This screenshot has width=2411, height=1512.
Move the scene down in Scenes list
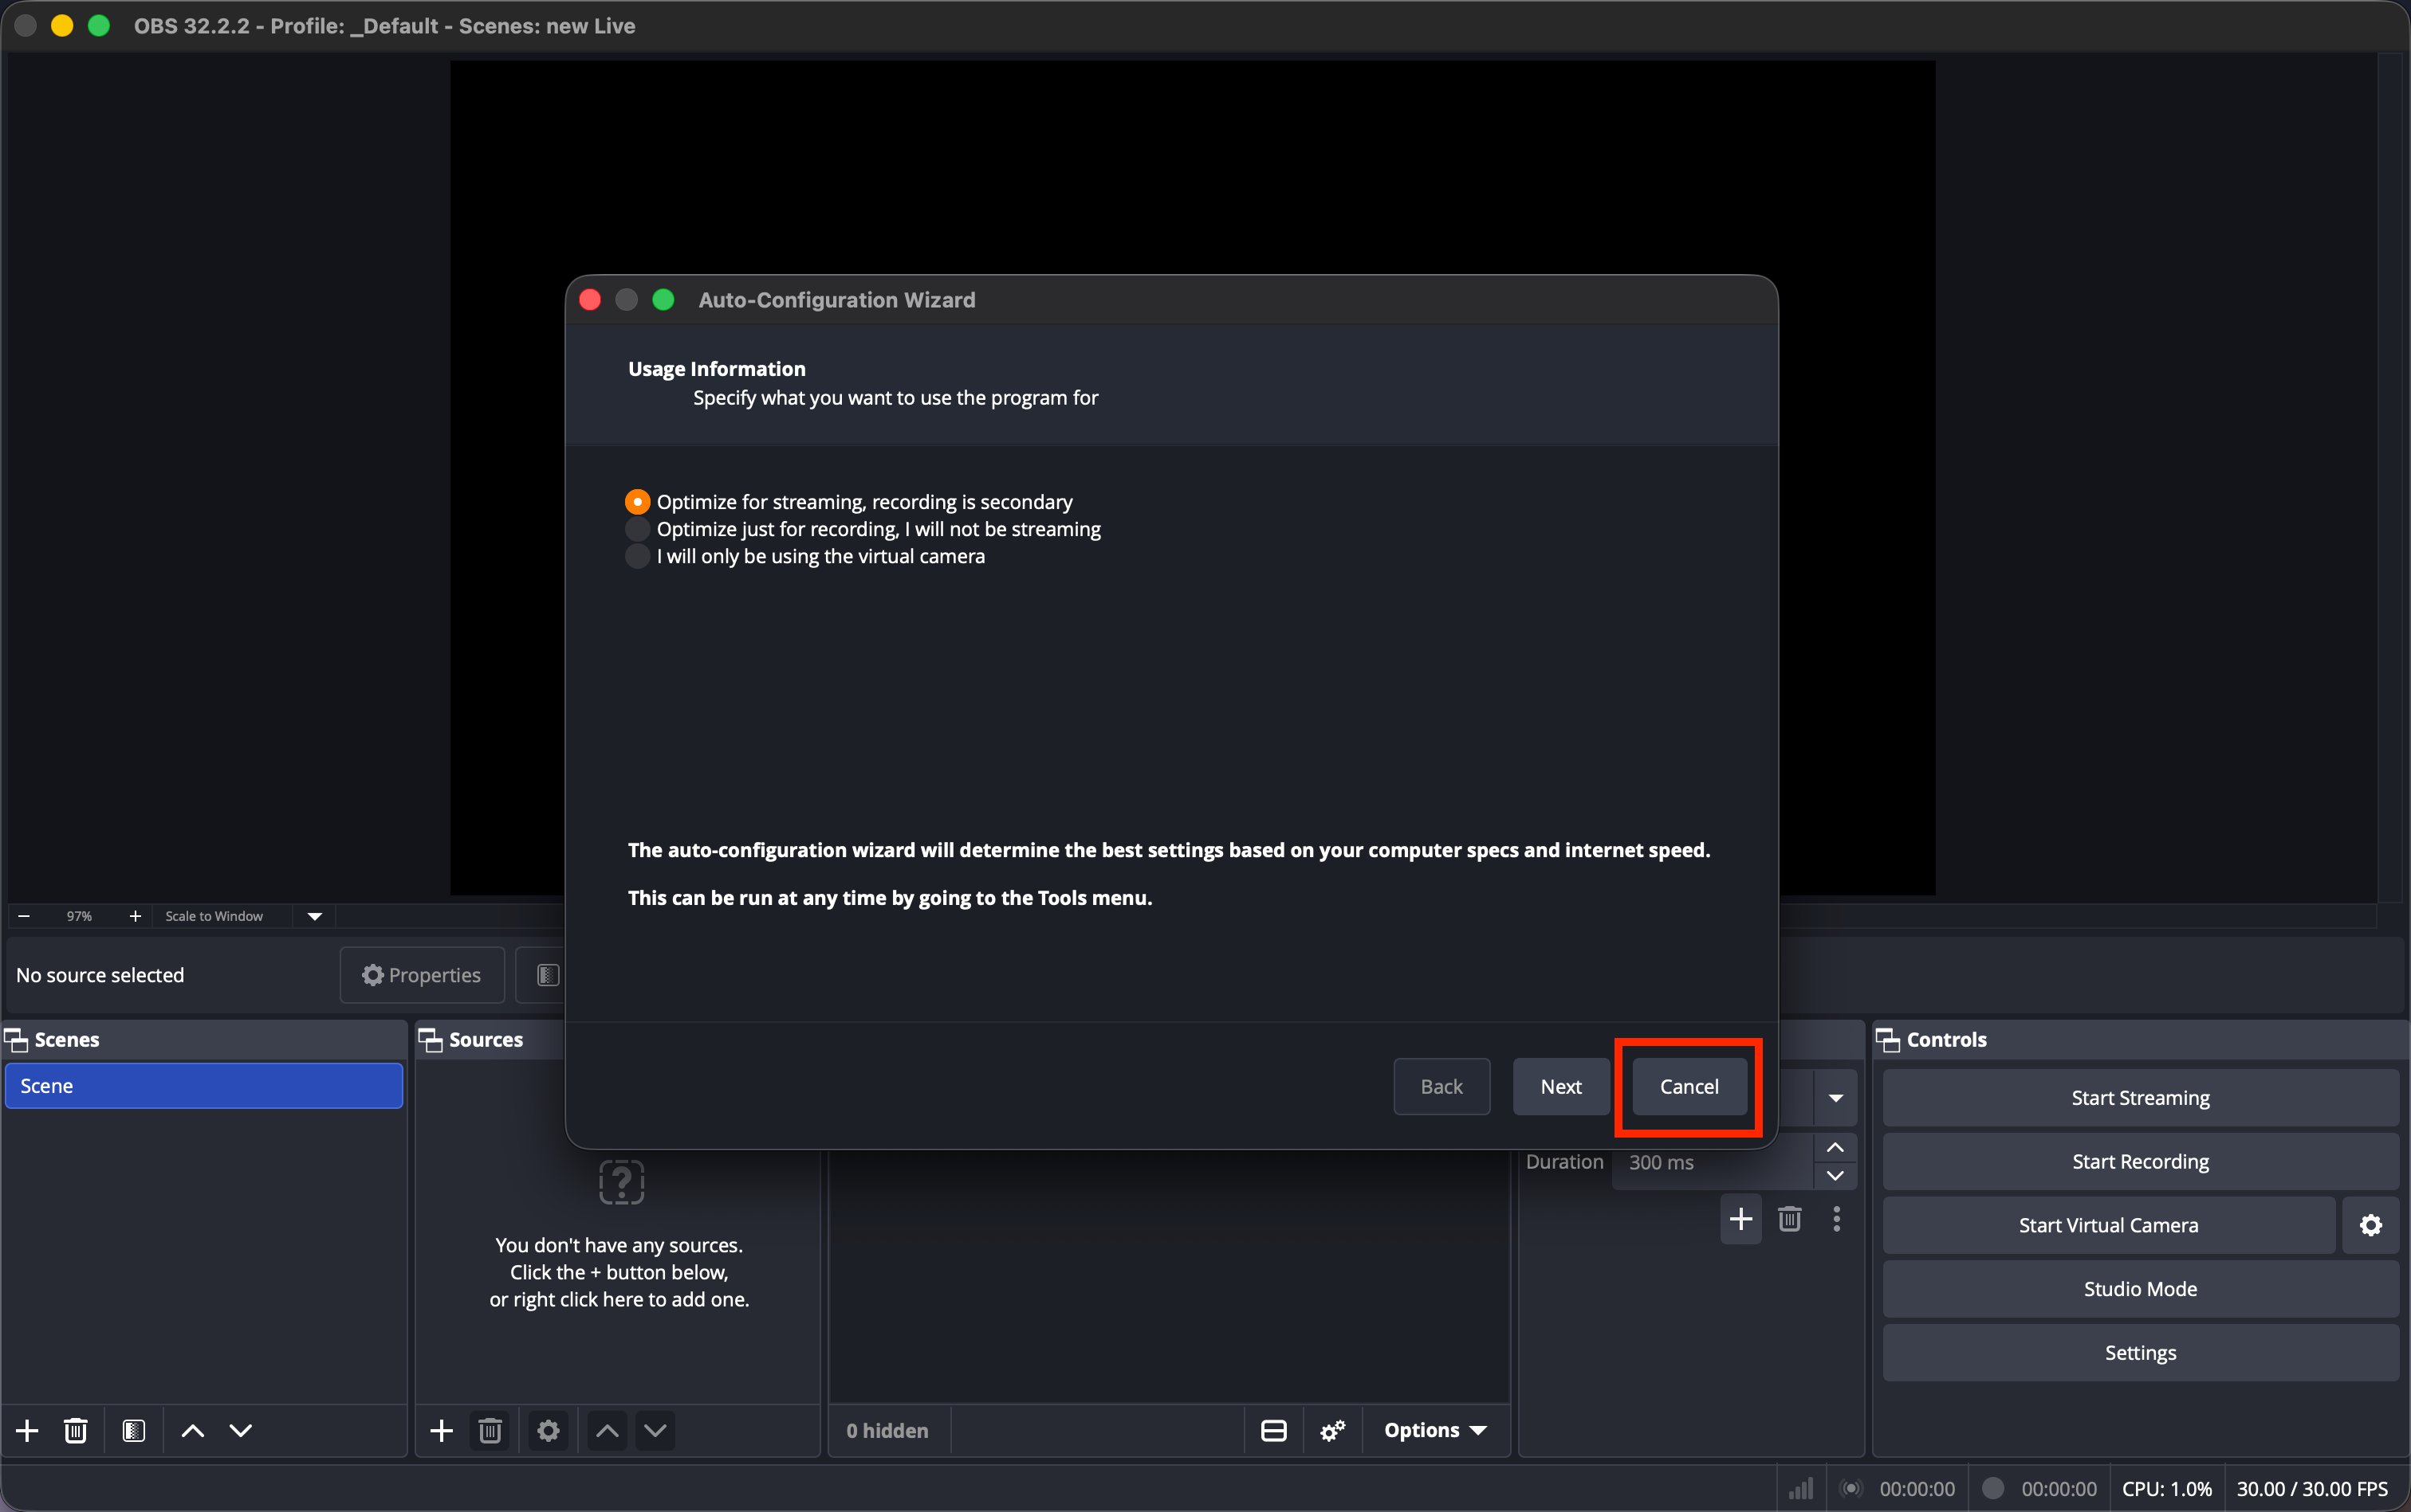tap(242, 1431)
